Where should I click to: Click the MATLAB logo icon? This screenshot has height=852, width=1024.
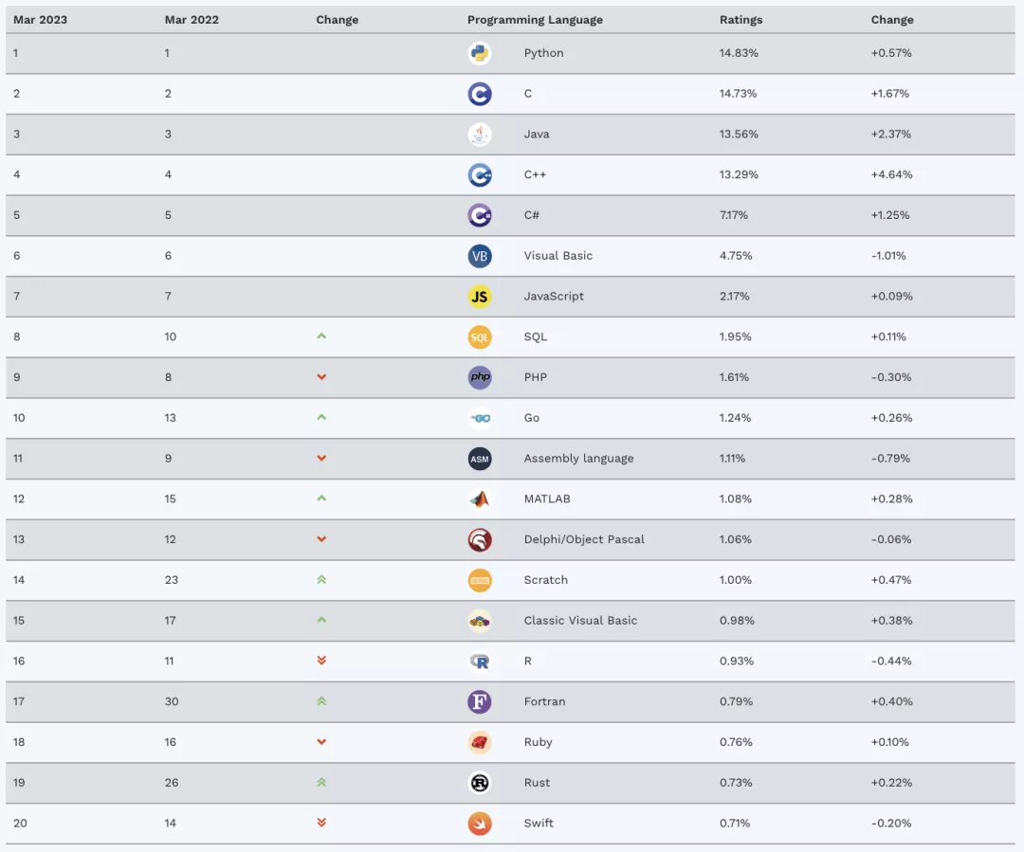[x=480, y=499]
